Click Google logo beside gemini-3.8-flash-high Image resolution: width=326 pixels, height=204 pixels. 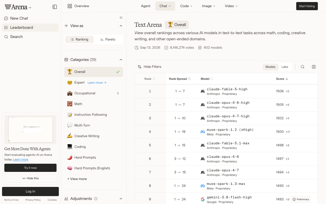tap(203, 199)
